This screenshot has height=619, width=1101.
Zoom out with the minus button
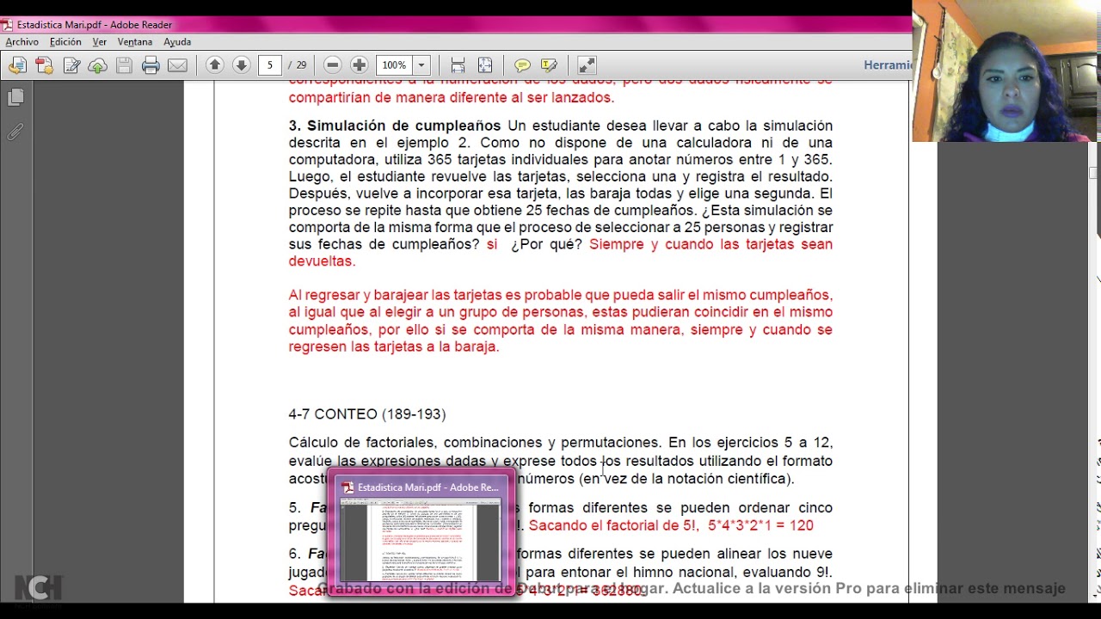click(332, 65)
